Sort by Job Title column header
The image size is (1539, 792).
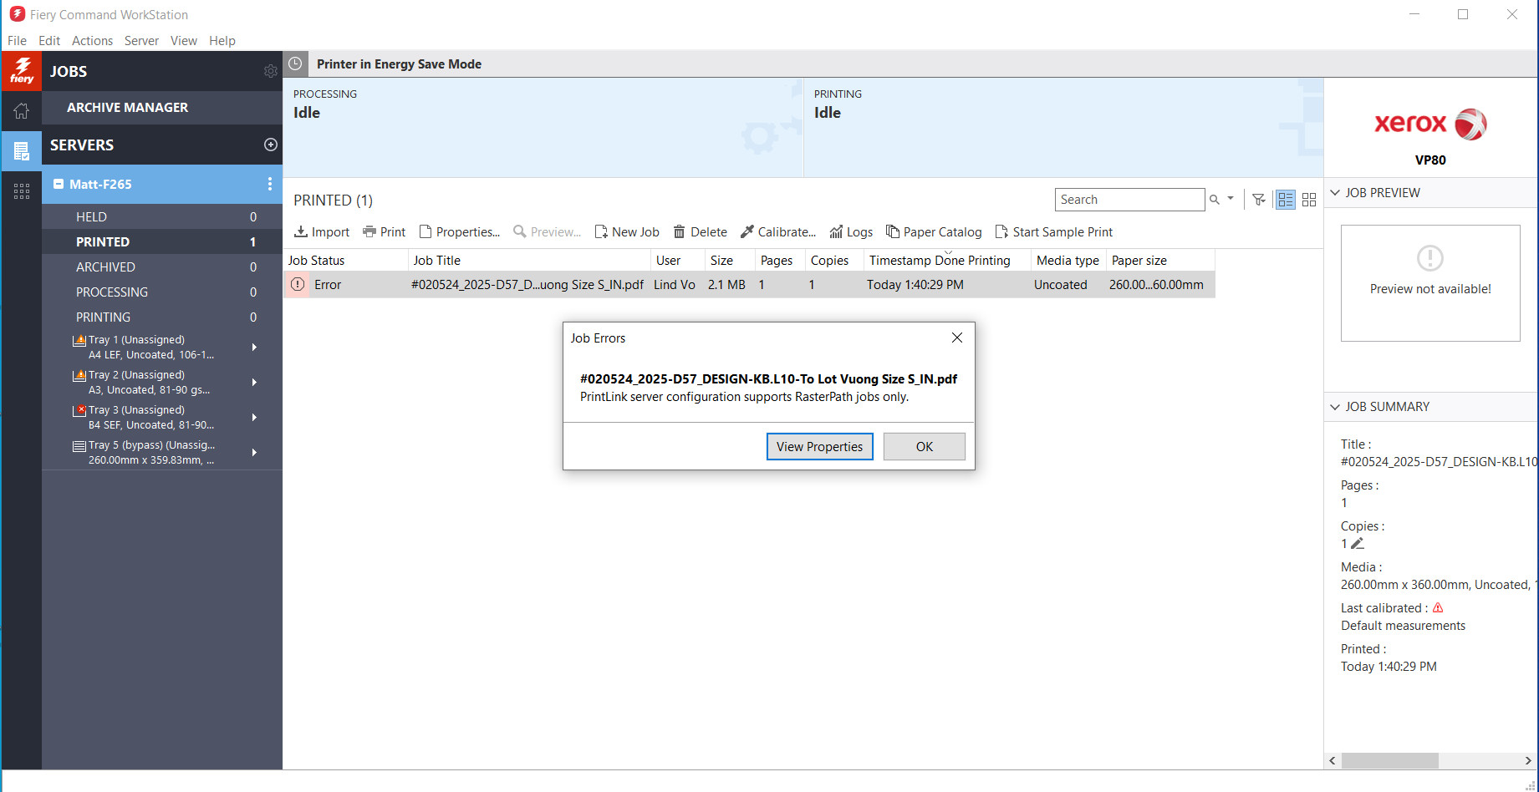(529, 261)
